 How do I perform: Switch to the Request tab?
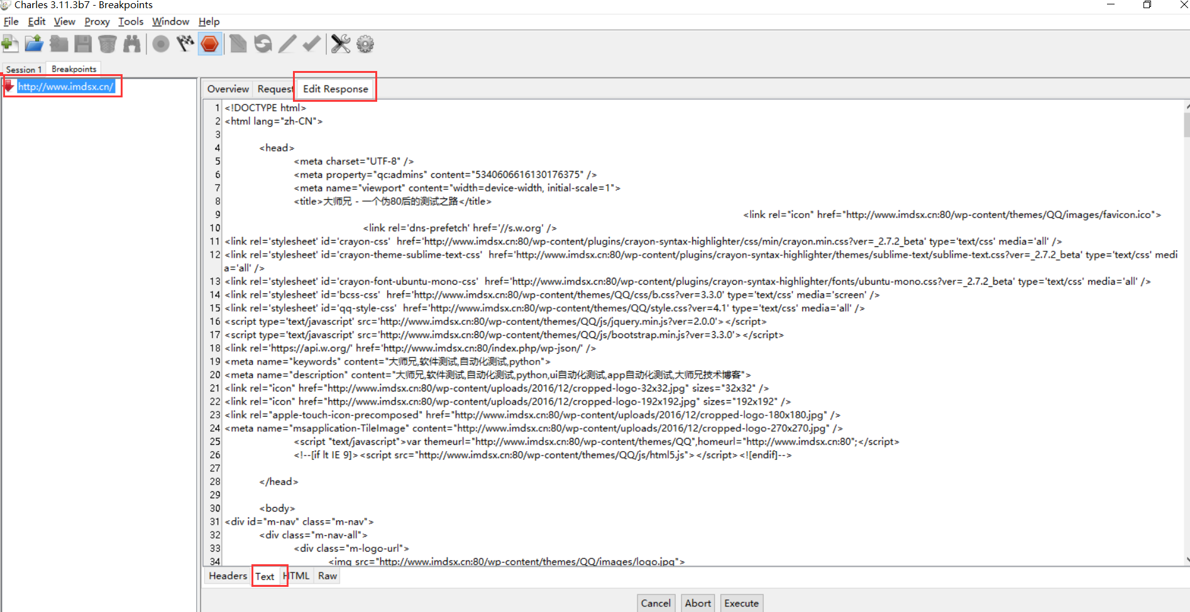pyautogui.click(x=275, y=89)
